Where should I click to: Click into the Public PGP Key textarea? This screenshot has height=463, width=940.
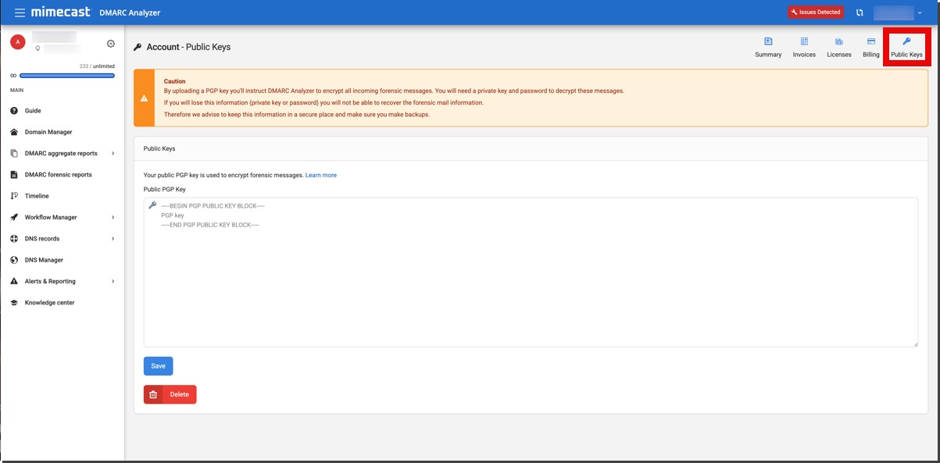tap(531, 272)
